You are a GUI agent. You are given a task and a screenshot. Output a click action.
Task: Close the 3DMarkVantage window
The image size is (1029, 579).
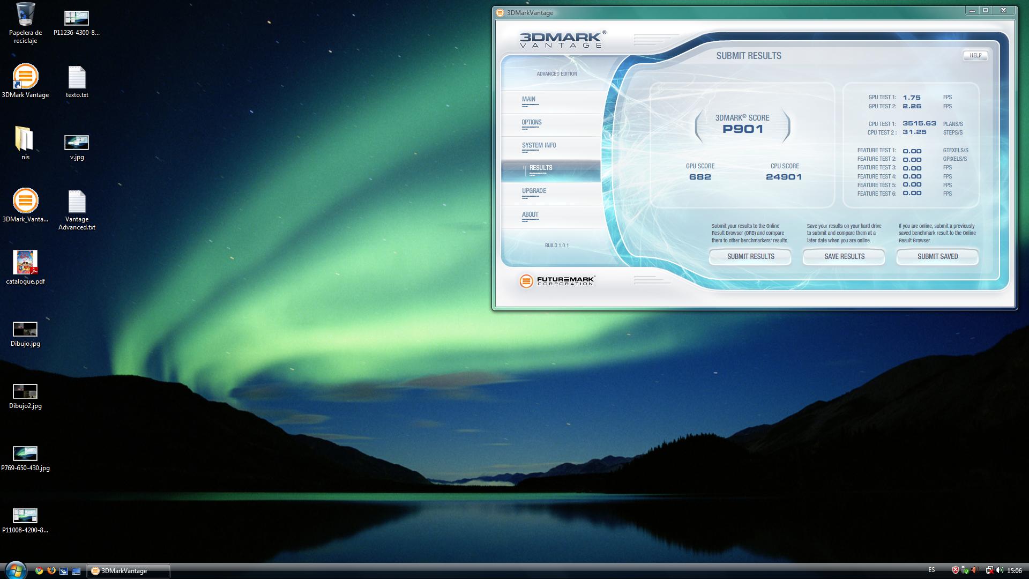click(1003, 11)
